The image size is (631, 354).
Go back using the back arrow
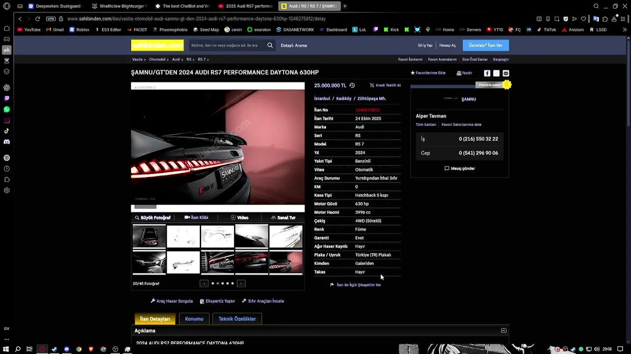point(20,19)
